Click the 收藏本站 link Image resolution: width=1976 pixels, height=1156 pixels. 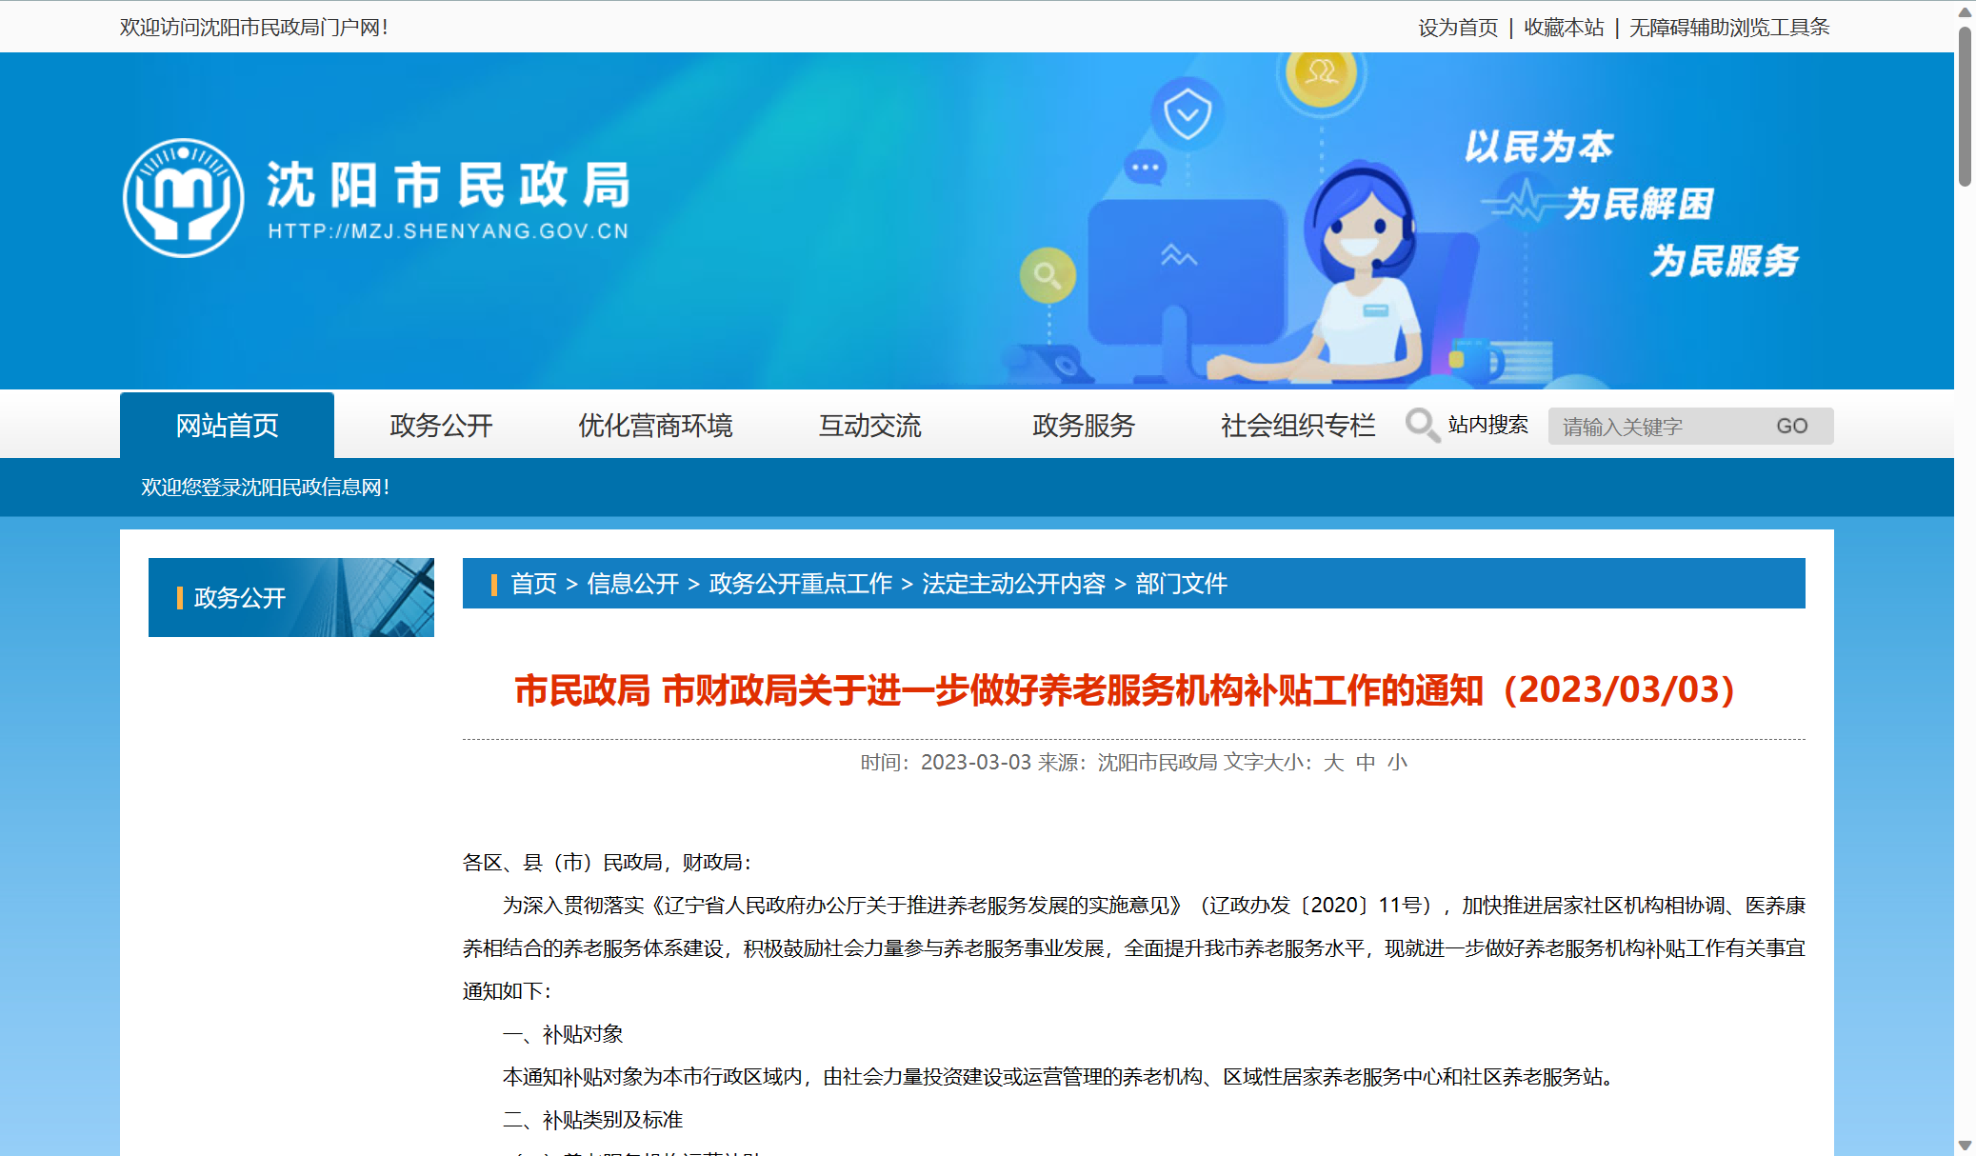click(x=1563, y=28)
